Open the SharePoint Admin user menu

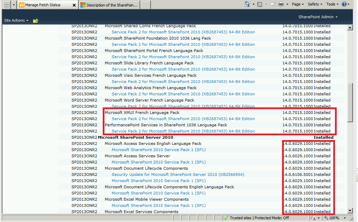[318, 17]
